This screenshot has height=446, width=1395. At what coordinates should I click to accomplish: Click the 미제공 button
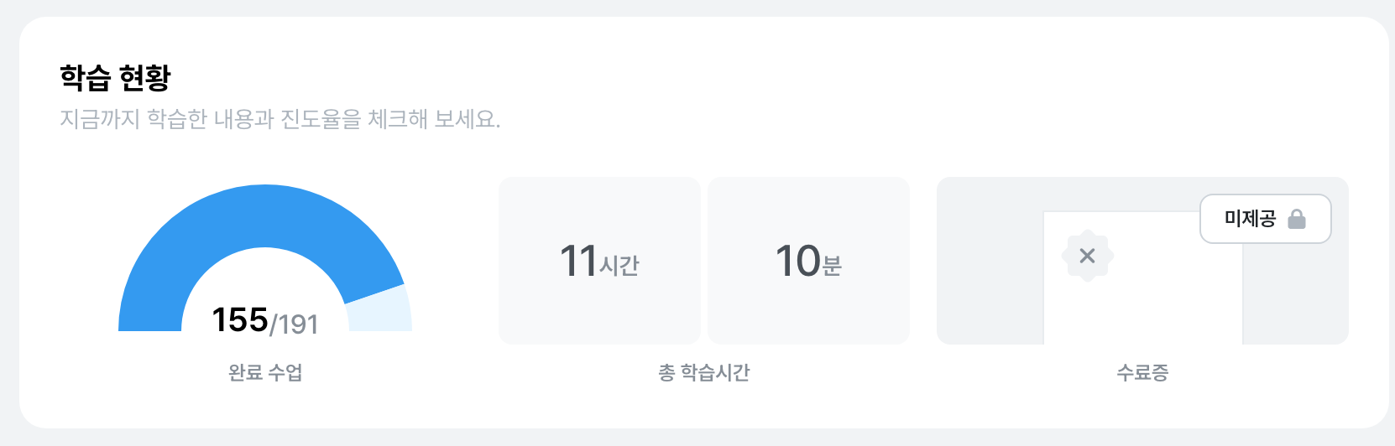coord(1266,219)
